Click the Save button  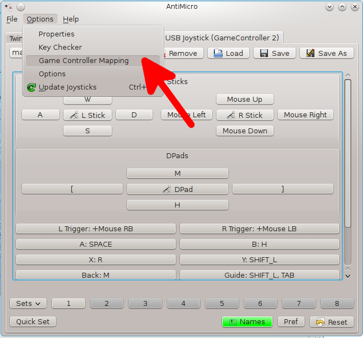coord(275,53)
